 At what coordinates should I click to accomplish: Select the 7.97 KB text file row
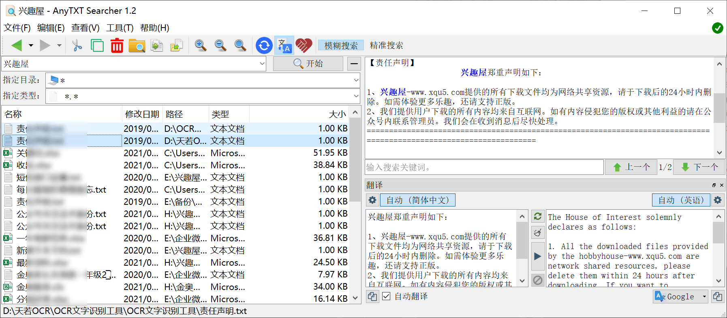(x=175, y=275)
